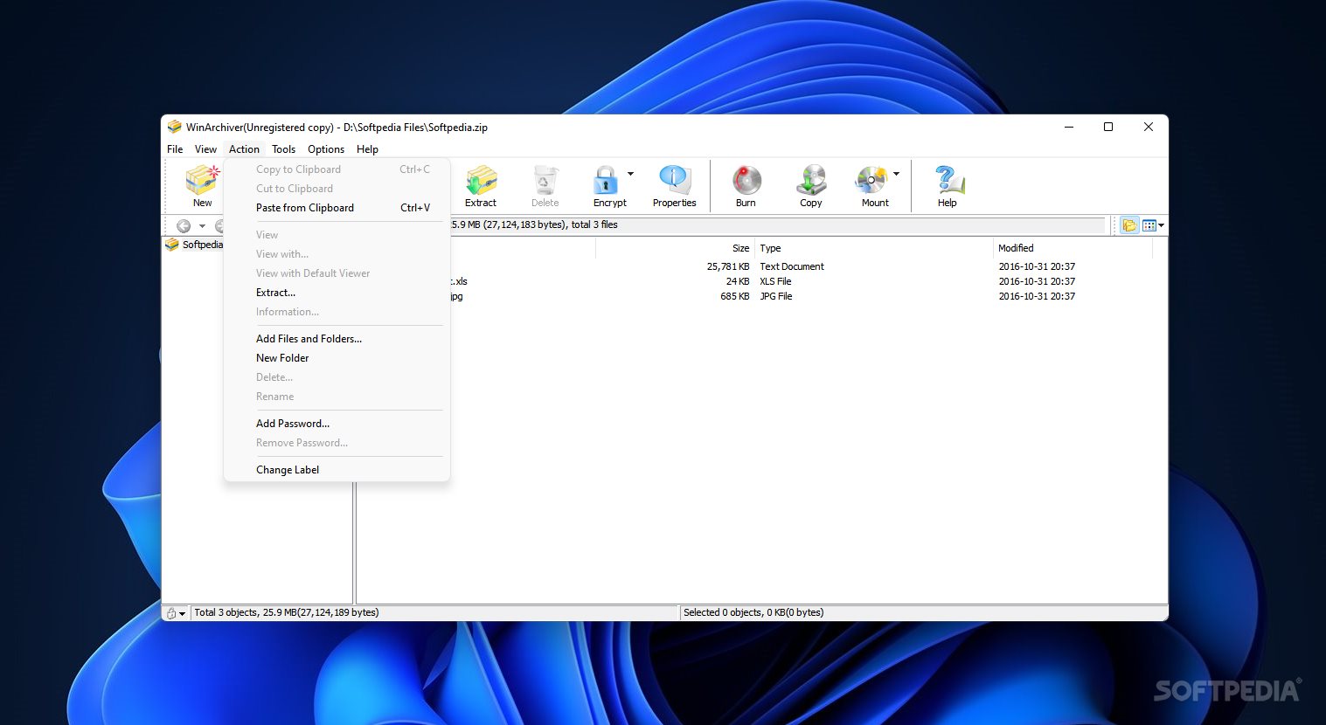Click the archive info address bar
The width and height of the screenshot is (1326, 725).
coord(776,225)
